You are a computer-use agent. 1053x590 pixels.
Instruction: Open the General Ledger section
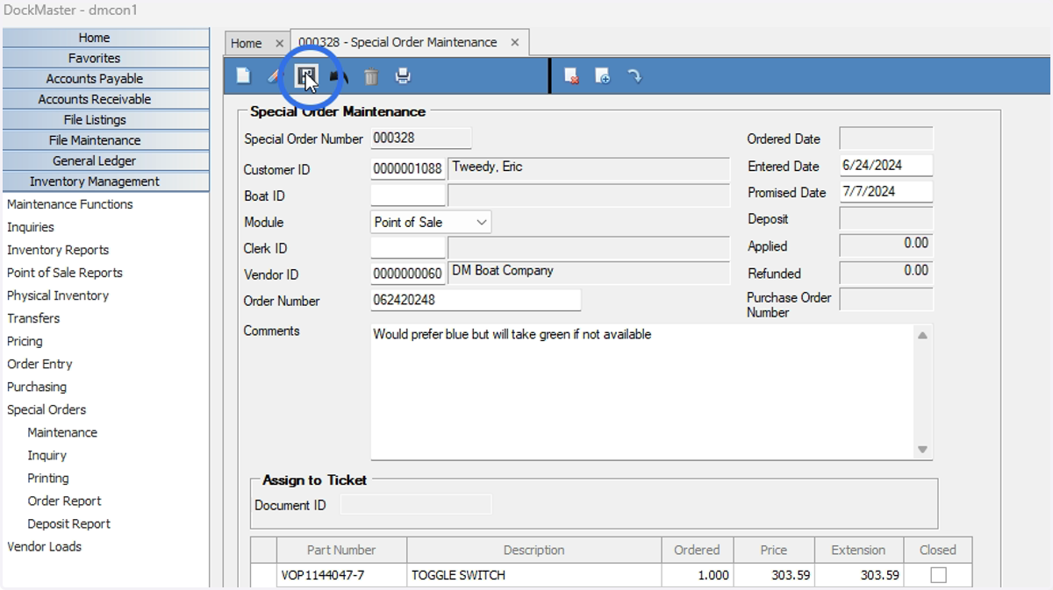point(105,161)
